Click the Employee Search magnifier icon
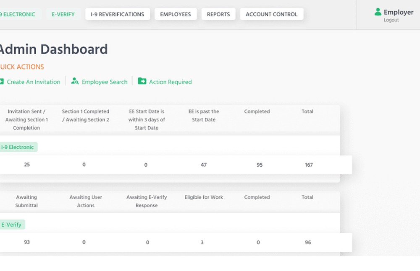 75,81
